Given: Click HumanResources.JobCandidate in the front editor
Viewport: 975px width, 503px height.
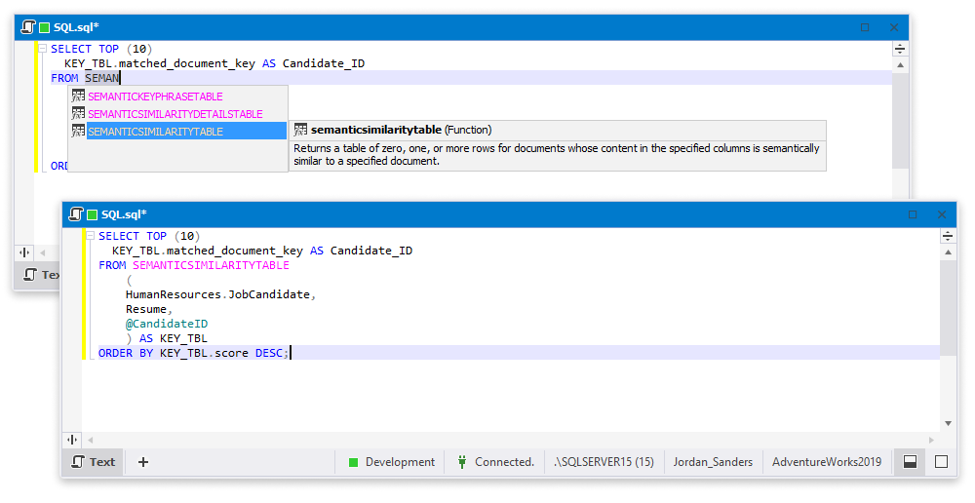Looking at the screenshot, I should pyautogui.click(x=217, y=294).
